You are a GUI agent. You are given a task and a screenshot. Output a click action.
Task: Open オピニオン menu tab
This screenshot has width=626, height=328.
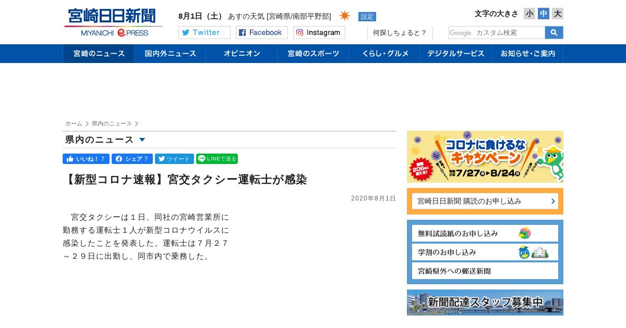pos(242,54)
